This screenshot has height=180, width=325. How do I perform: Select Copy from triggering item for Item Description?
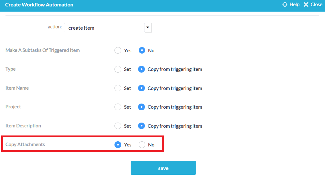tap(142, 126)
